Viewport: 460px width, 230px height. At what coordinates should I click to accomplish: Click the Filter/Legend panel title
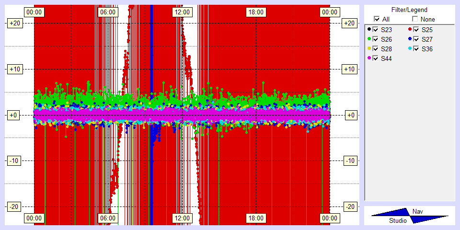409,10
